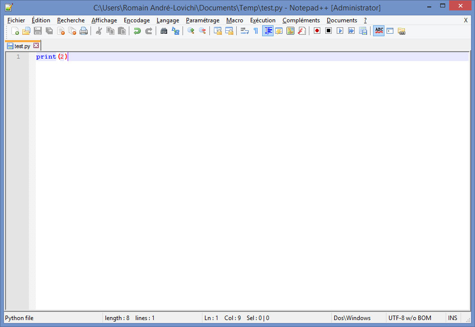Click the Notepad++ icon in the title bar
This screenshot has height=327, width=475.
(9, 7)
